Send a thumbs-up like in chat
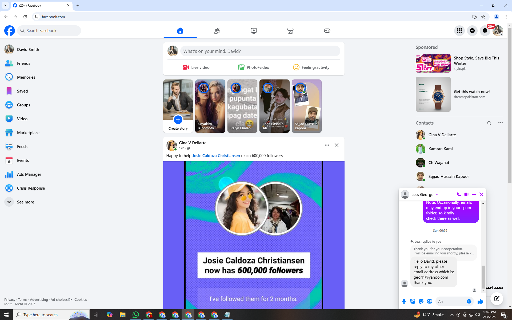This screenshot has height=320, width=512. point(480,301)
